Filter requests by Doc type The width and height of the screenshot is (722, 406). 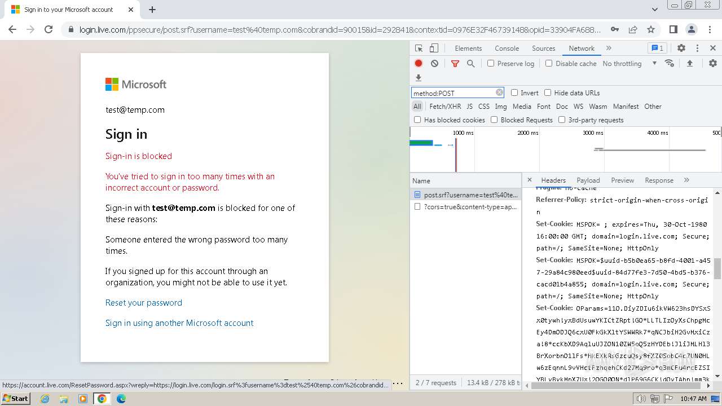click(562, 106)
